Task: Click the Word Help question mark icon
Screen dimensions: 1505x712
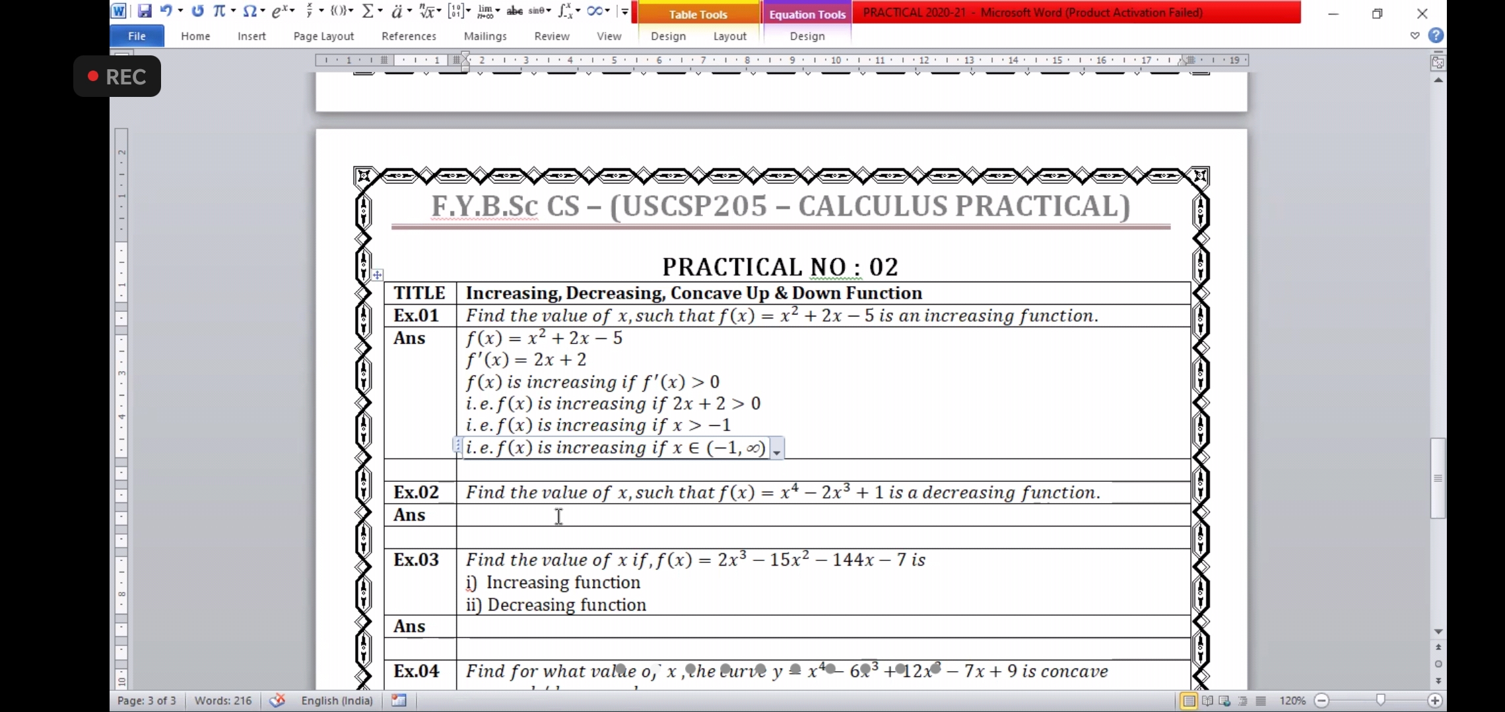Action: 1436,36
